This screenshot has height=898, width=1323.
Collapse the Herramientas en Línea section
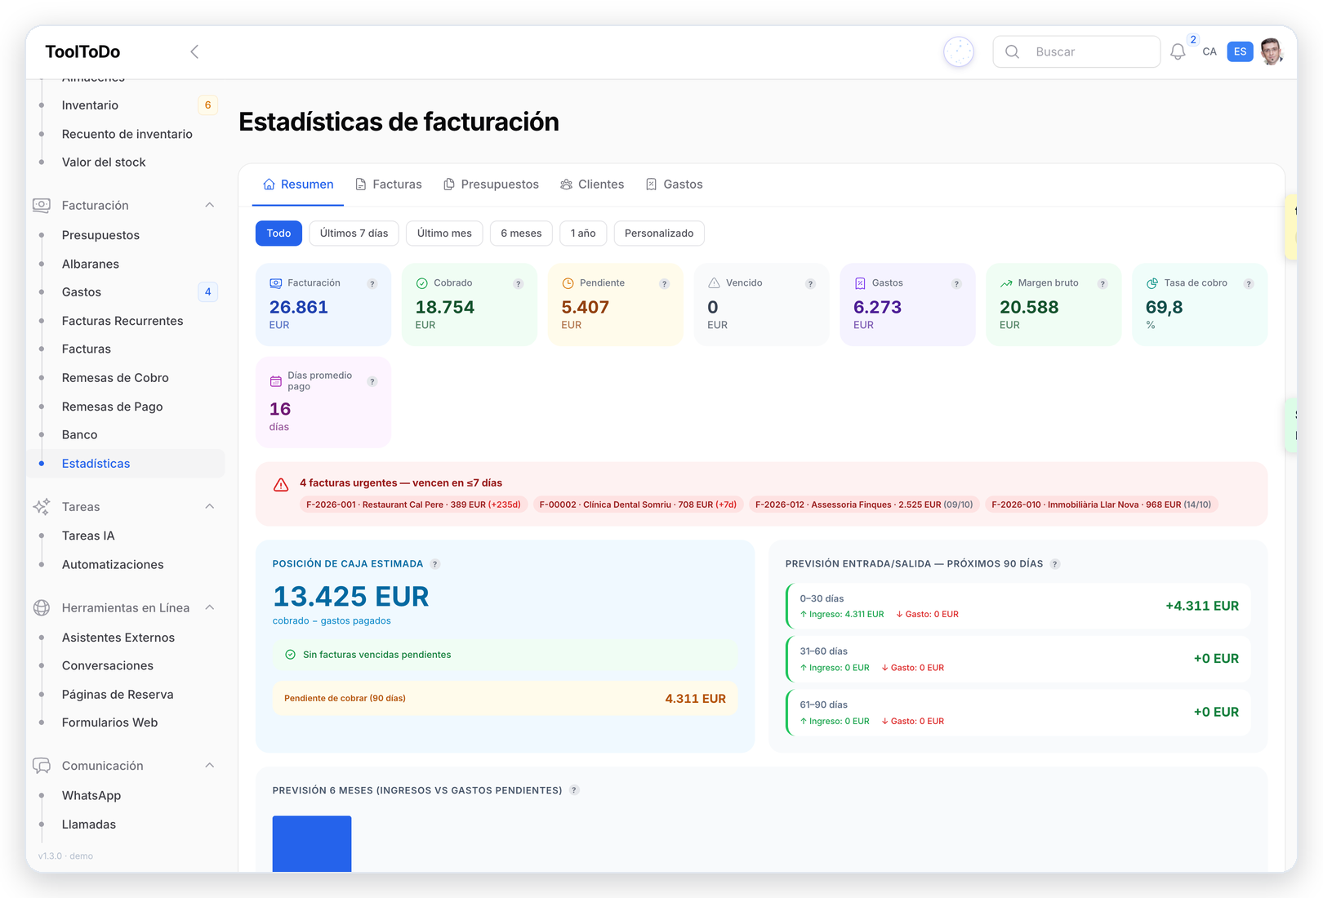click(210, 607)
